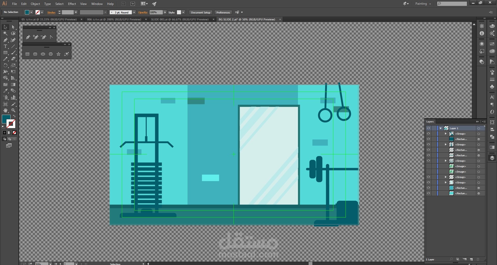Activate the Hand tool
497x265 pixels.
tap(5, 110)
